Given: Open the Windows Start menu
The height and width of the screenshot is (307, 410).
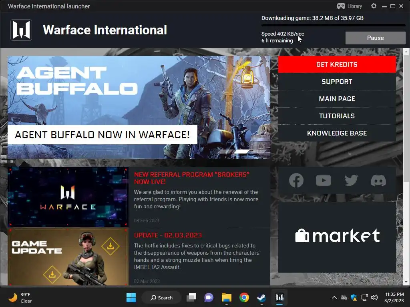Looking at the screenshot, I should pyautogui.click(x=131, y=297).
